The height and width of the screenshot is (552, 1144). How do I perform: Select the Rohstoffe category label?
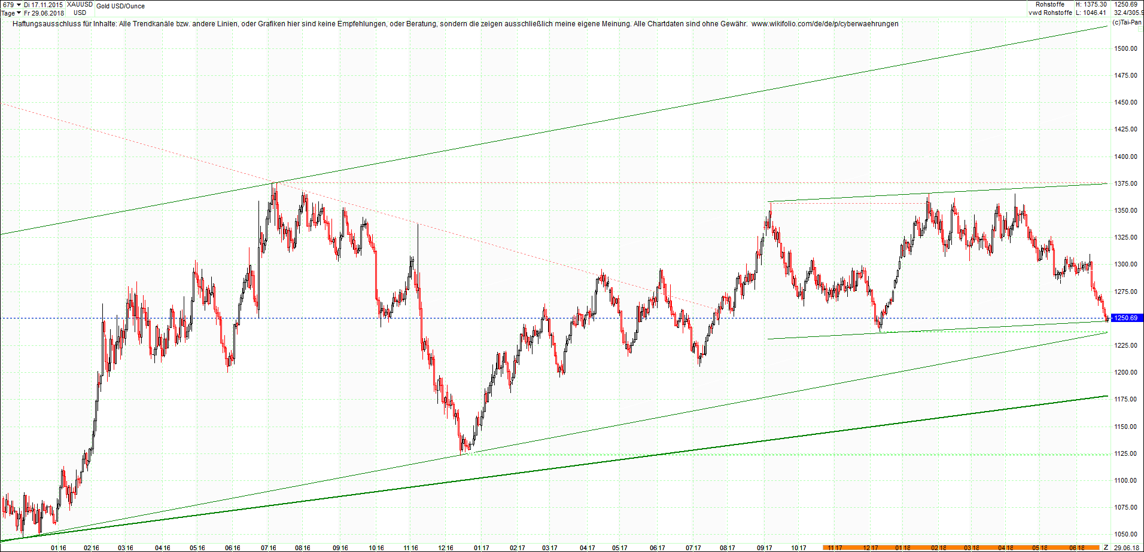[1051, 4]
